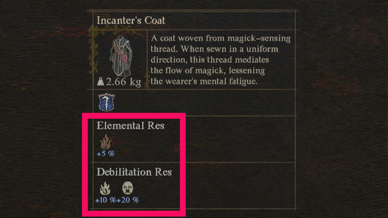The image size is (388, 218).
Task: Click the +20 % debilitation value
Action: 128,200
